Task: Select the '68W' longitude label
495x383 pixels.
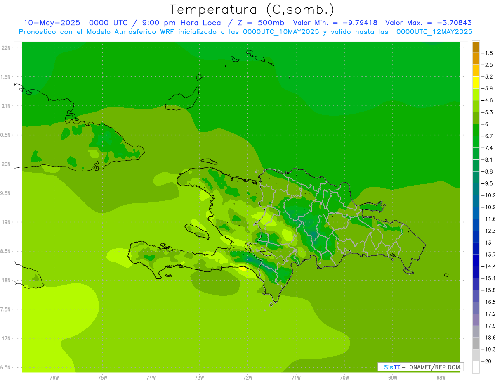Action: (441, 377)
